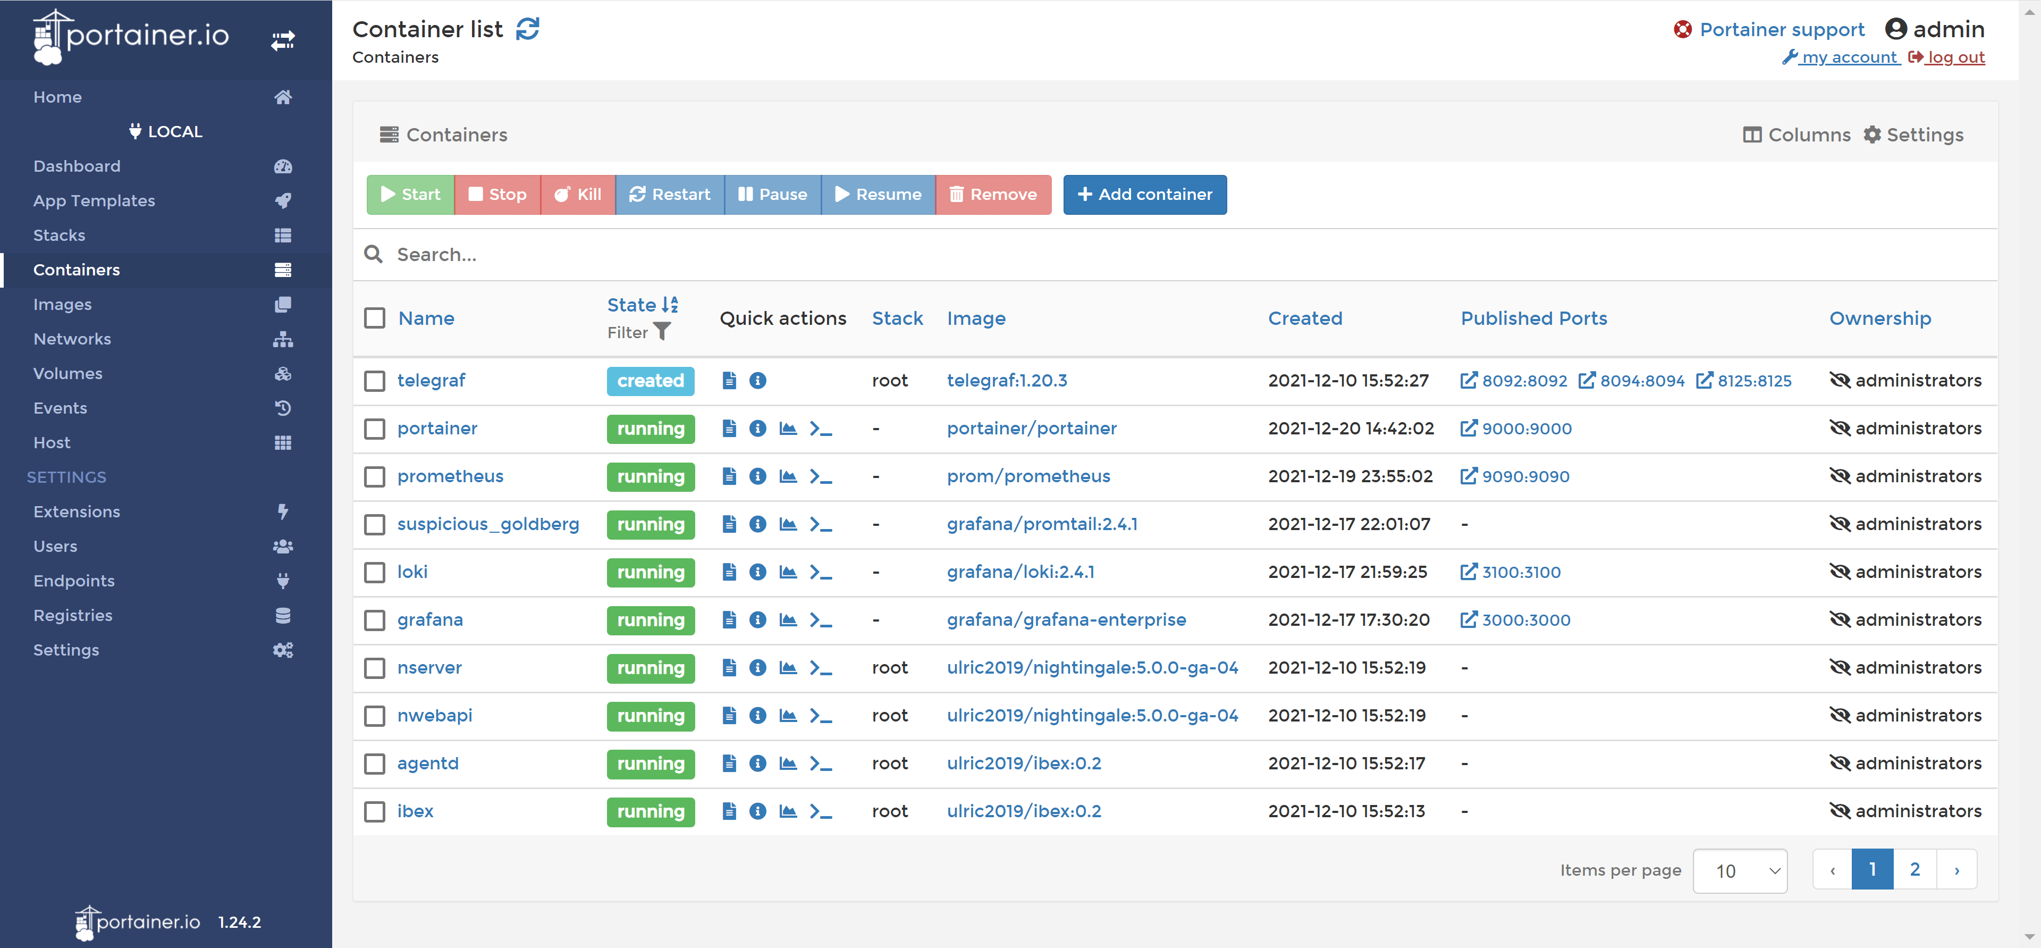Go to Volumes in the sidebar
The height and width of the screenshot is (948, 2041).
click(x=68, y=373)
